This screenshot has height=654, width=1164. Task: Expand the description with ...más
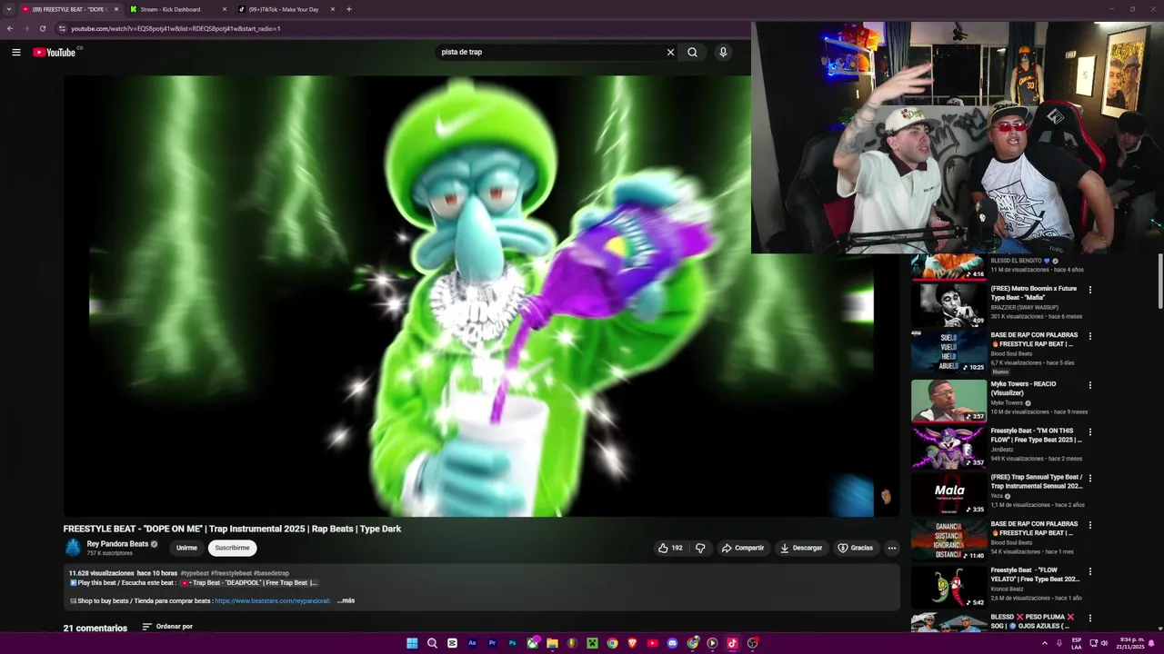click(346, 600)
